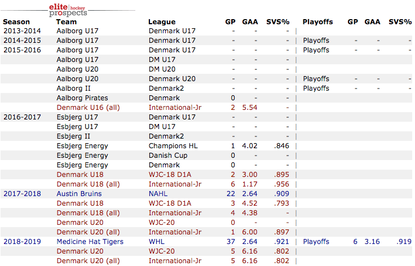The width and height of the screenshot is (415, 266).
Task: Open the Aalborg Pirates team entry
Action: [x=83, y=97]
